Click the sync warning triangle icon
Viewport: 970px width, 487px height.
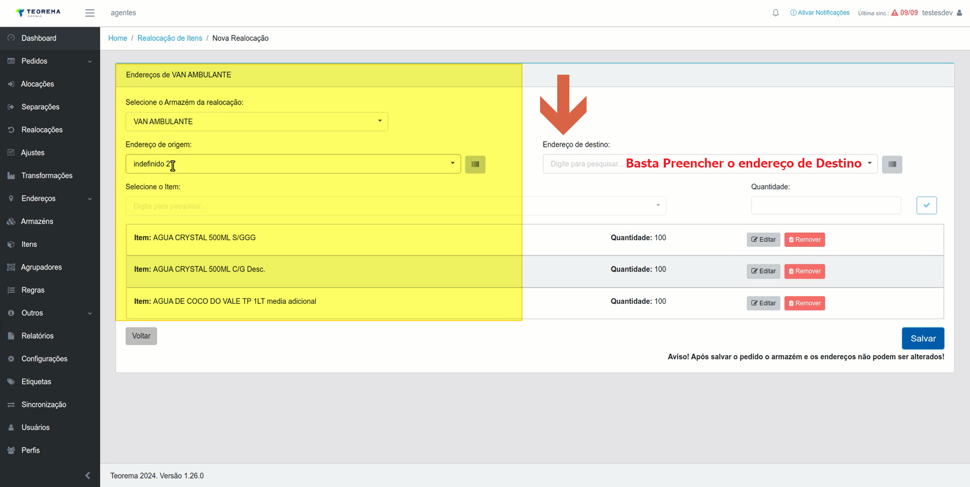pyautogui.click(x=895, y=13)
